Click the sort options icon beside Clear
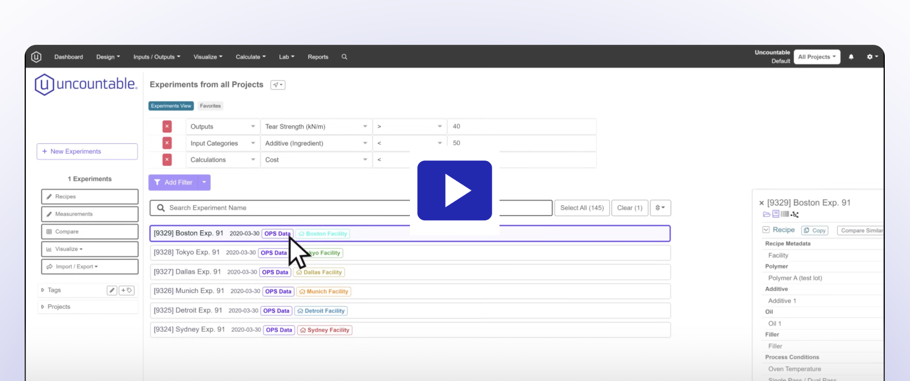The image size is (910, 381). [x=660, y=208]
